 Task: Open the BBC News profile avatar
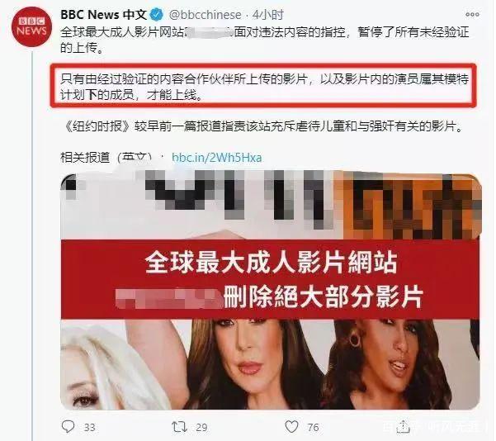(31, 26)
